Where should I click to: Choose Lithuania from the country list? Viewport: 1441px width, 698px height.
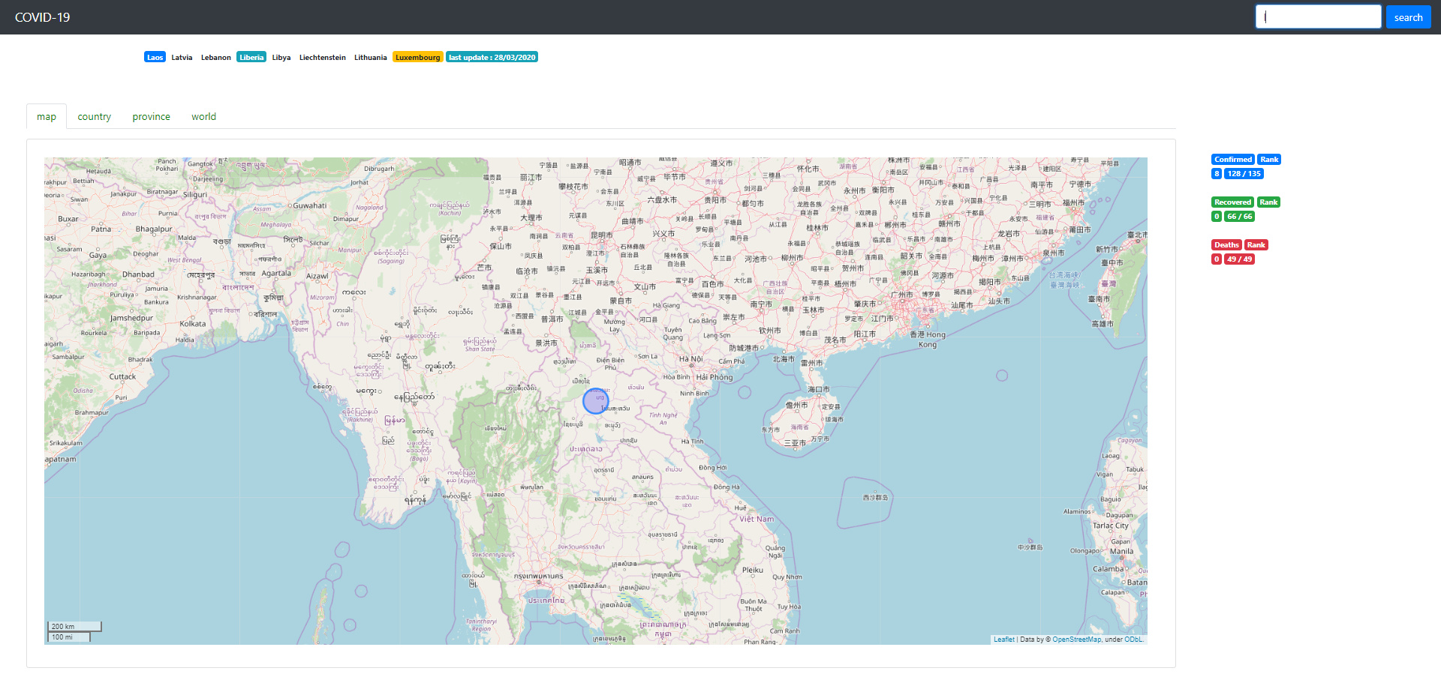371,57
